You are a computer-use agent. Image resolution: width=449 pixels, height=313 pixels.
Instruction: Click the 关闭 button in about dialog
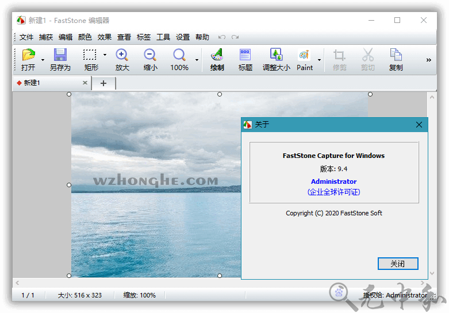(x=398, y=264)
